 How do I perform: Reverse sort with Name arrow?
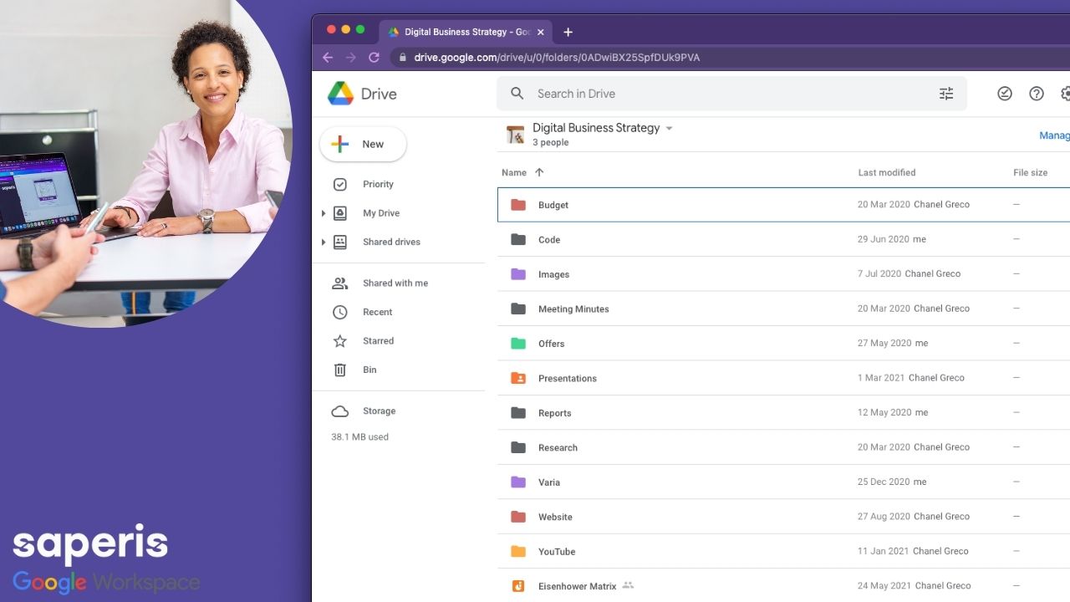[539, 172]
